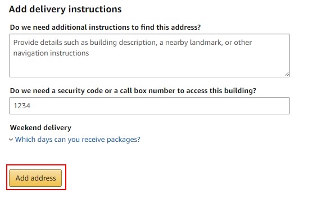The height and width of the screenshot is (203, 313).
Task: Click the 'additional instructions to find this address' label
Action: pyautogui.click(x=105, y=27)
